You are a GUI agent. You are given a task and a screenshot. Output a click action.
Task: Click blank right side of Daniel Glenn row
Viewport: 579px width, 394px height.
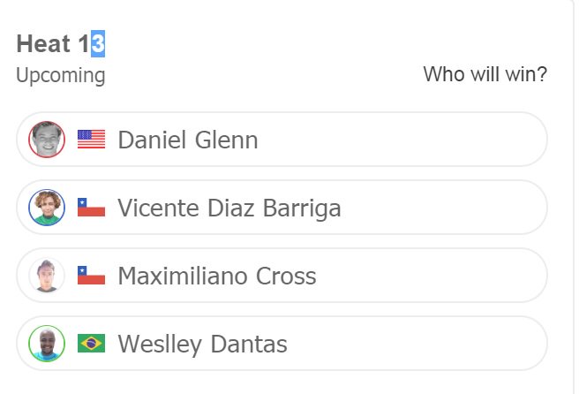pyautogui.click(x=406, y=140)
